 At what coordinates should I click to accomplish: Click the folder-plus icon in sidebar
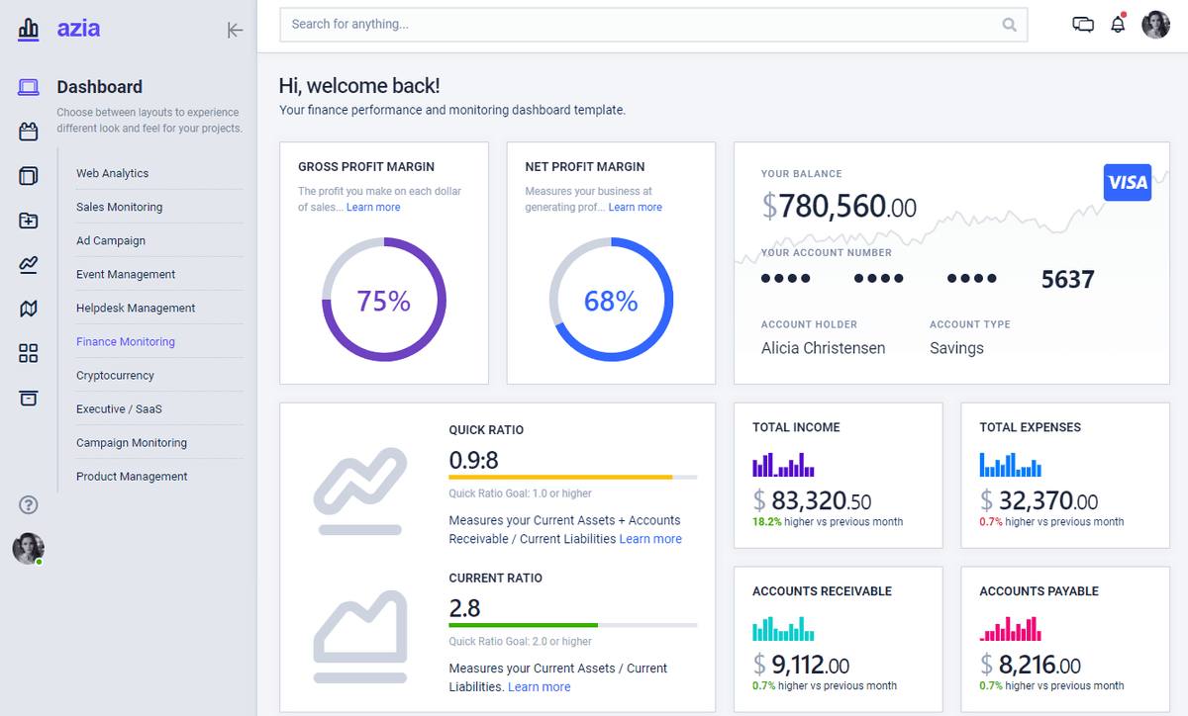(29, 221)
